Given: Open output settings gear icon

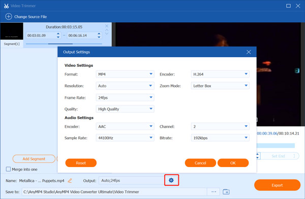Looking at the screenshot, I should coord(171,180).
